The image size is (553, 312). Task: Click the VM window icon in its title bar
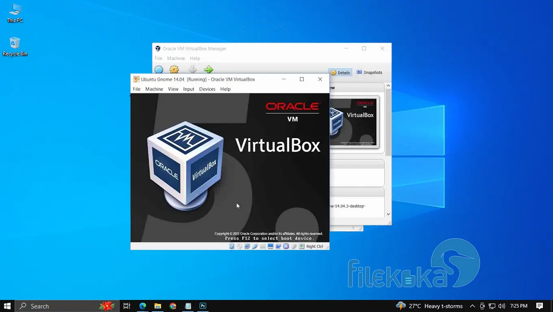pyautogui.click(x=136, y=79)
